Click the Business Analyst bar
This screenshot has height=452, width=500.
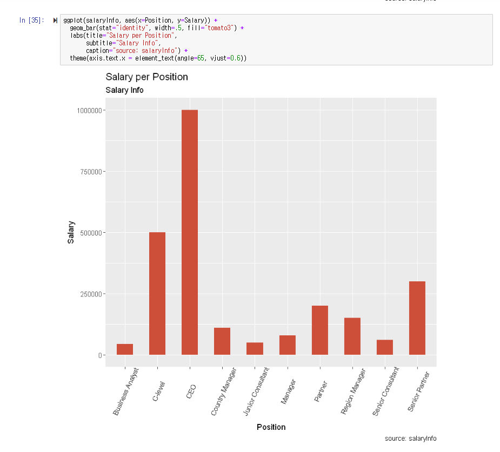coord(125,349)
